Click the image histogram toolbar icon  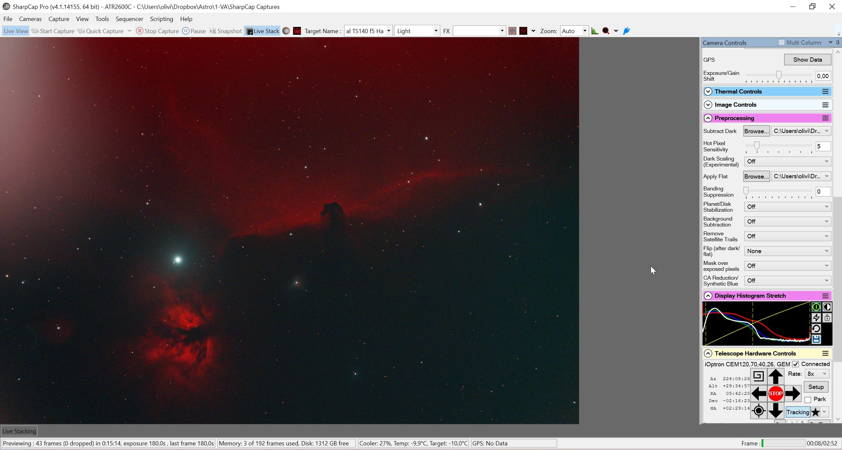pyautogui.click(x=595, y=31)
